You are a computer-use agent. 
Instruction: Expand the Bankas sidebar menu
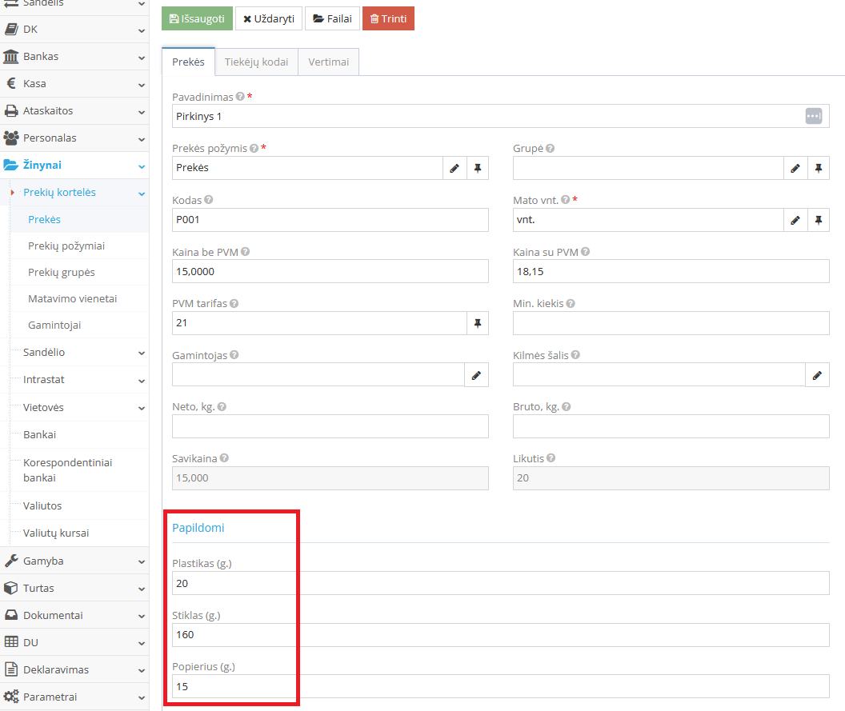coord(74,57)
